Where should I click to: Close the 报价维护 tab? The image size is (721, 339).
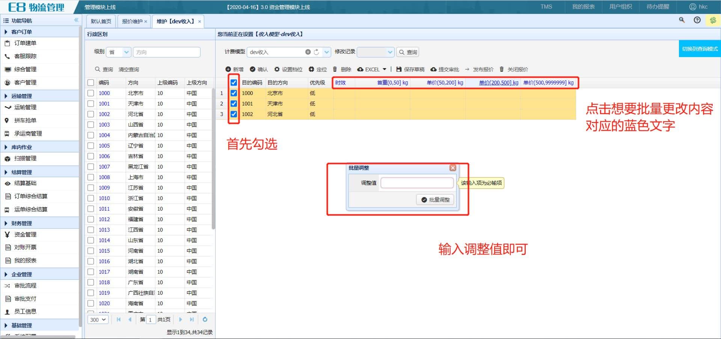(146, 22)
